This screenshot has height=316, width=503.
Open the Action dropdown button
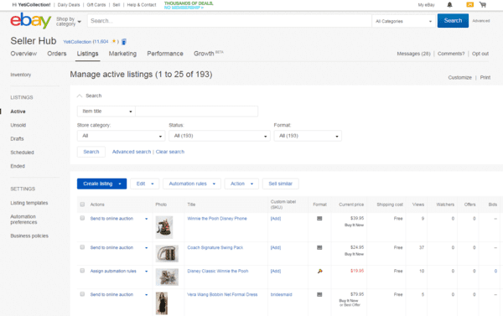[x=241, y=184]
